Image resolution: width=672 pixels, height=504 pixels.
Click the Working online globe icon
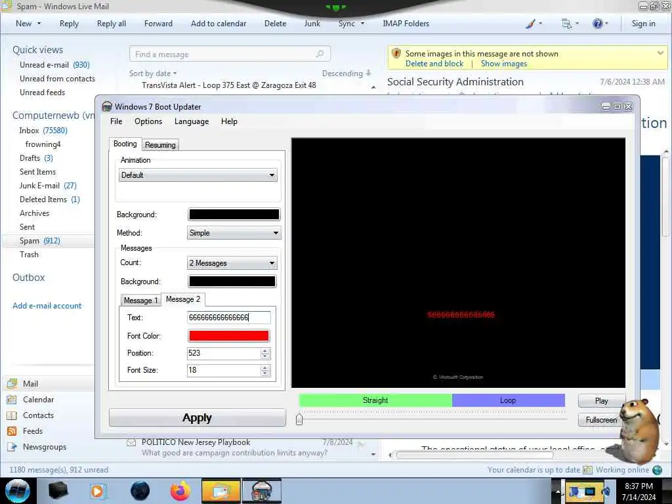pyautogui.click(x=658, y=470)
